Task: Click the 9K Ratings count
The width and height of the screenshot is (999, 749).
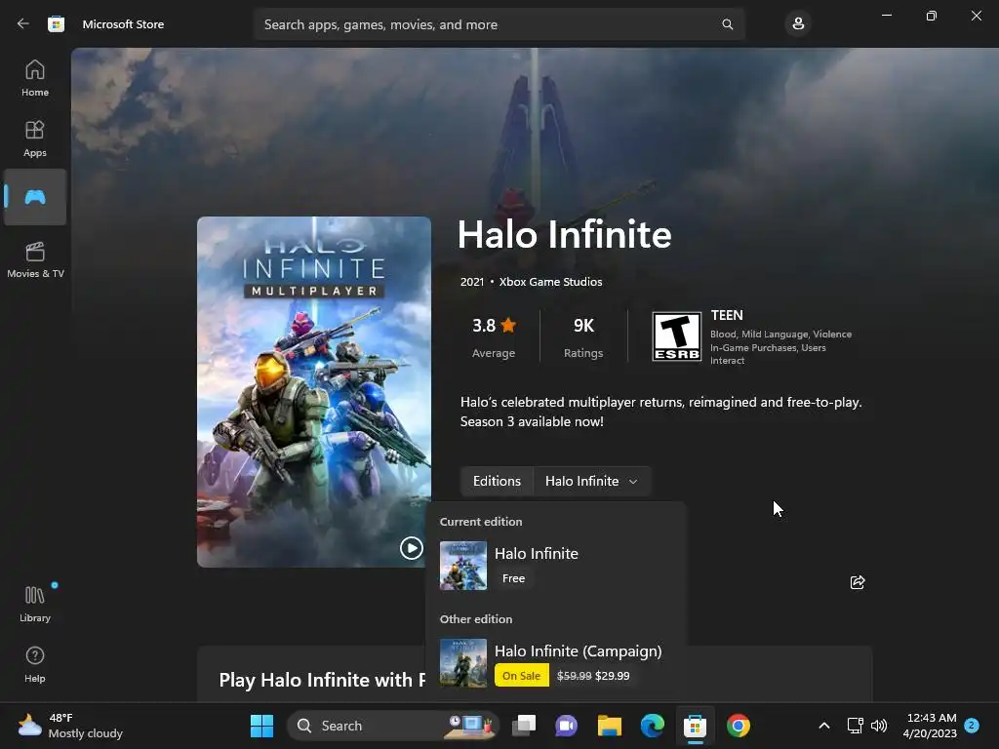Action: click(583, 336)
